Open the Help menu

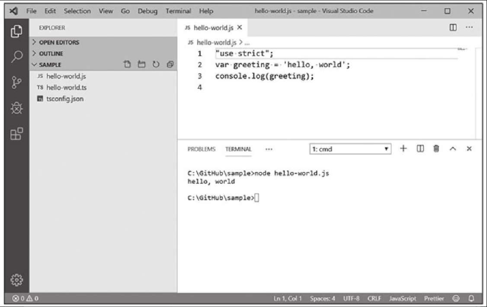point(206,11)
